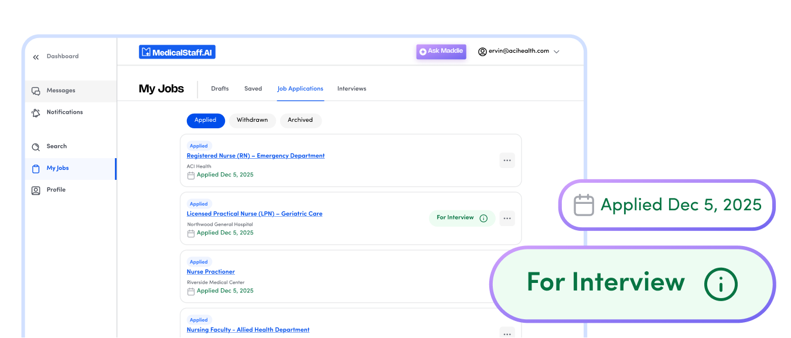Go to Profile in the sidebar

tap(56, 190)
